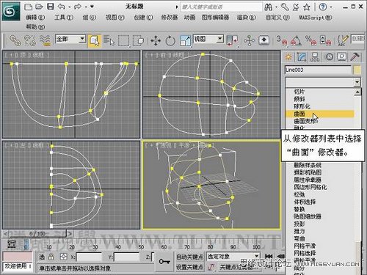
Task: Expand the 全部 selection filter dropdown
Action: tap(82, 39)
